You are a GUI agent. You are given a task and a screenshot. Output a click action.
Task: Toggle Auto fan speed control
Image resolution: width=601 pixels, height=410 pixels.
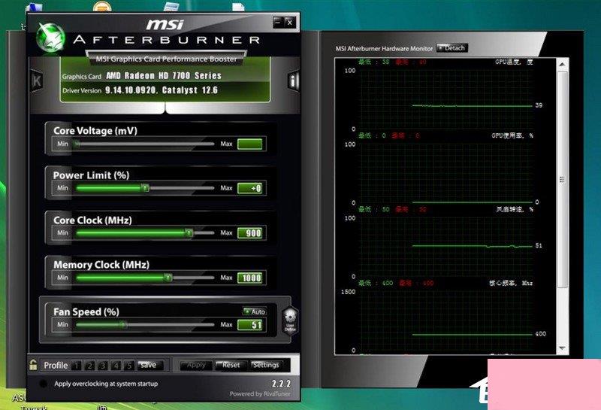point(255,311)
